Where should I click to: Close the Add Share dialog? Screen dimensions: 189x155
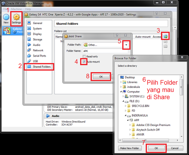[x=126, y=35]
